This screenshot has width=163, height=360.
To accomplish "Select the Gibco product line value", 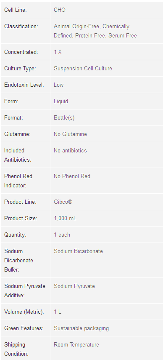I will 63,202.
